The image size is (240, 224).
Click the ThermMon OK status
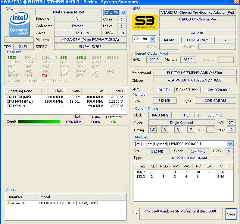pyautogui.click(x=113, y=122)
